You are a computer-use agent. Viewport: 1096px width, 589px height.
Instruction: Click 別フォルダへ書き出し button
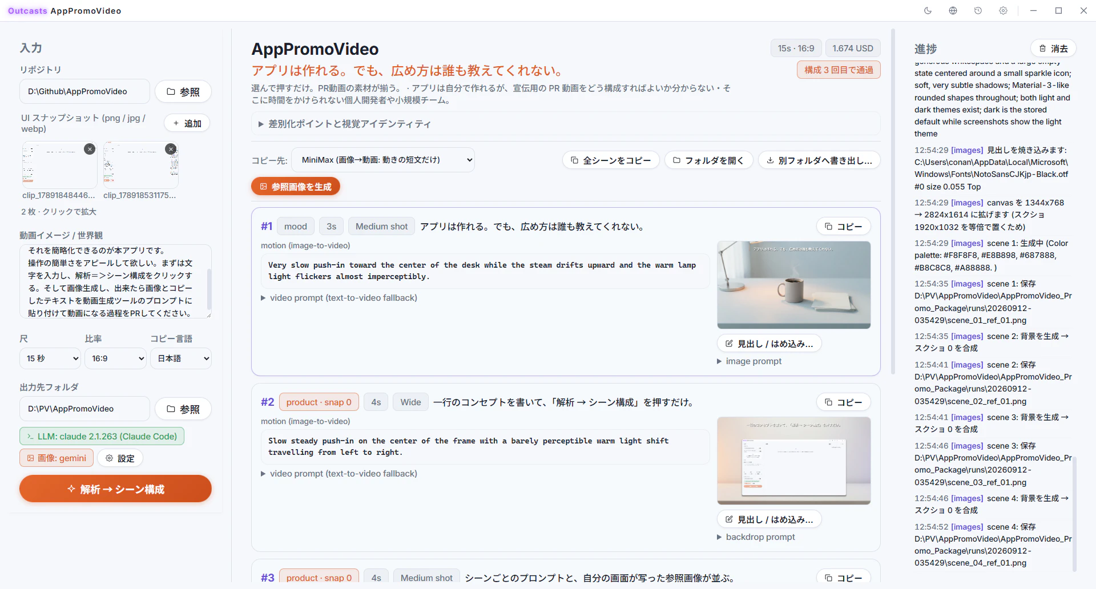click(819, 160)
